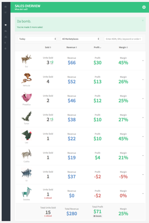Open the 'Today' date range dropdown
149x223 pixels.
pyautogui.click(x=37, y=39)
